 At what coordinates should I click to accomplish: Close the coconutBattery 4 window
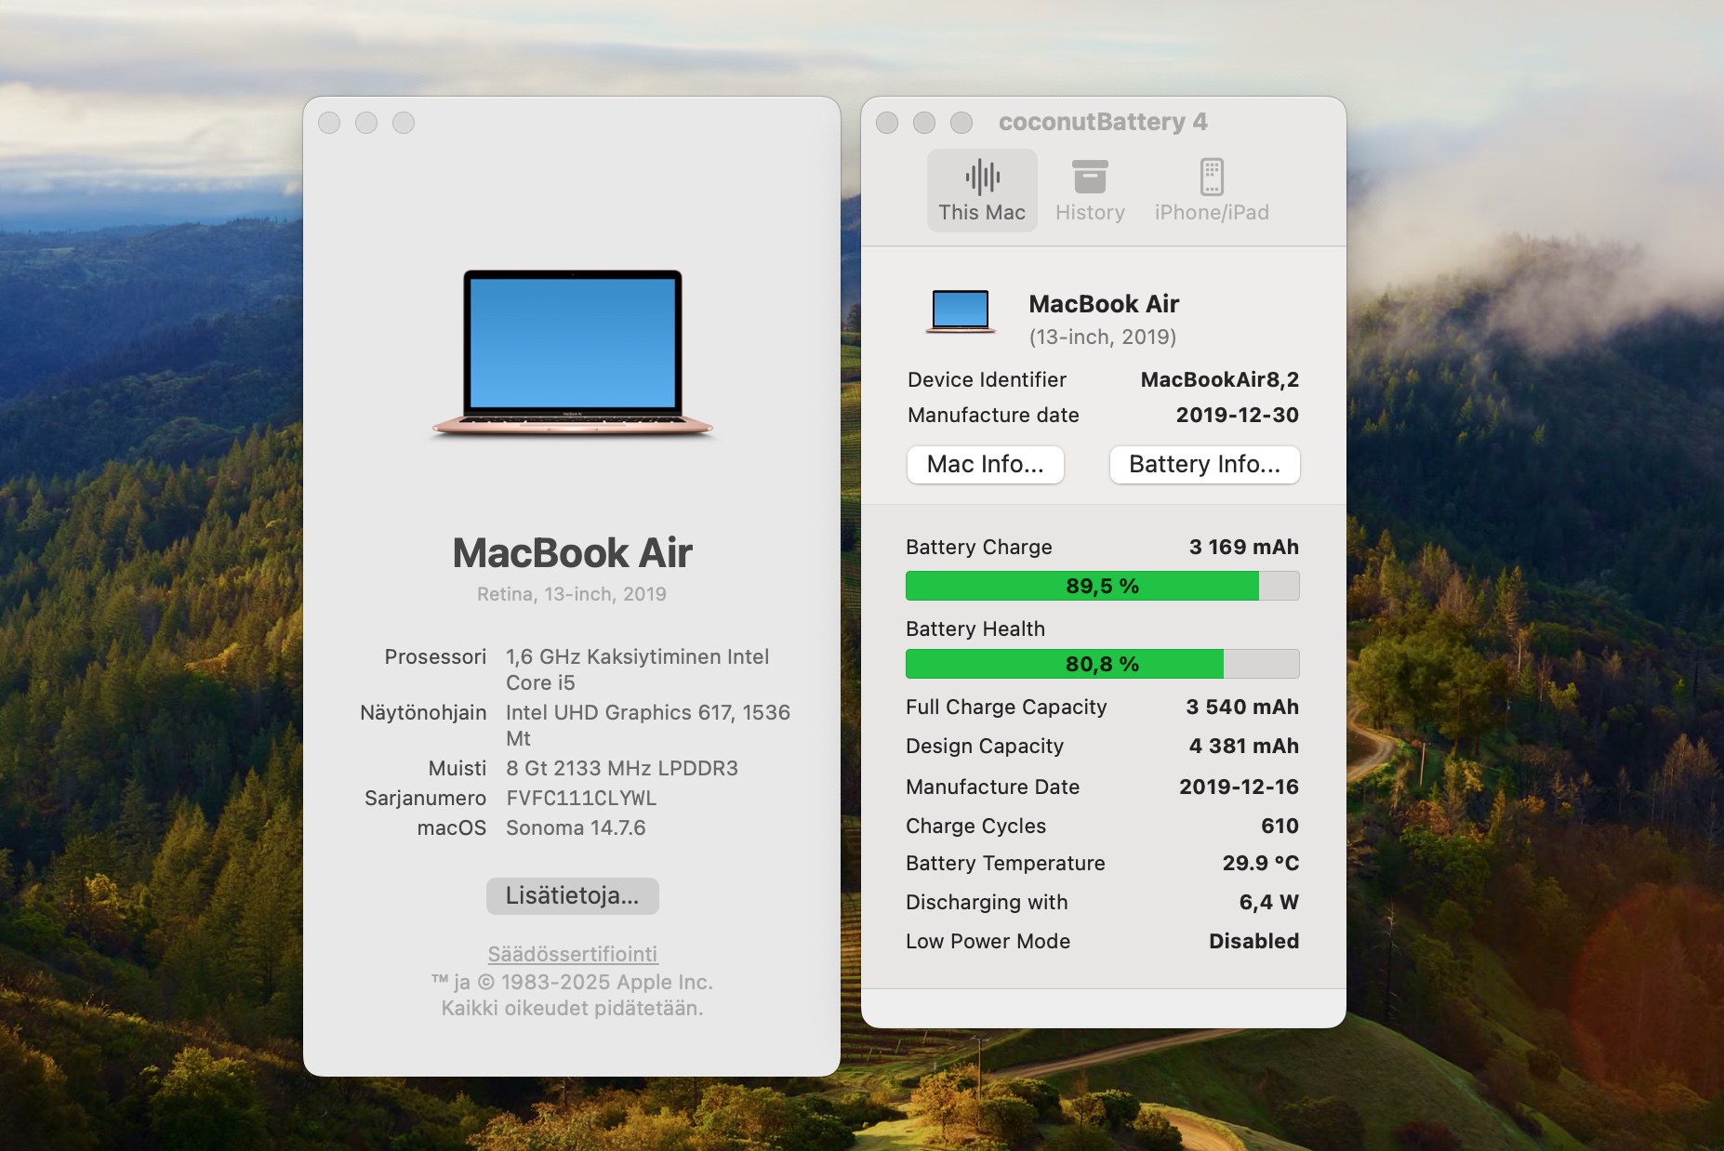[x=887, y=123]
